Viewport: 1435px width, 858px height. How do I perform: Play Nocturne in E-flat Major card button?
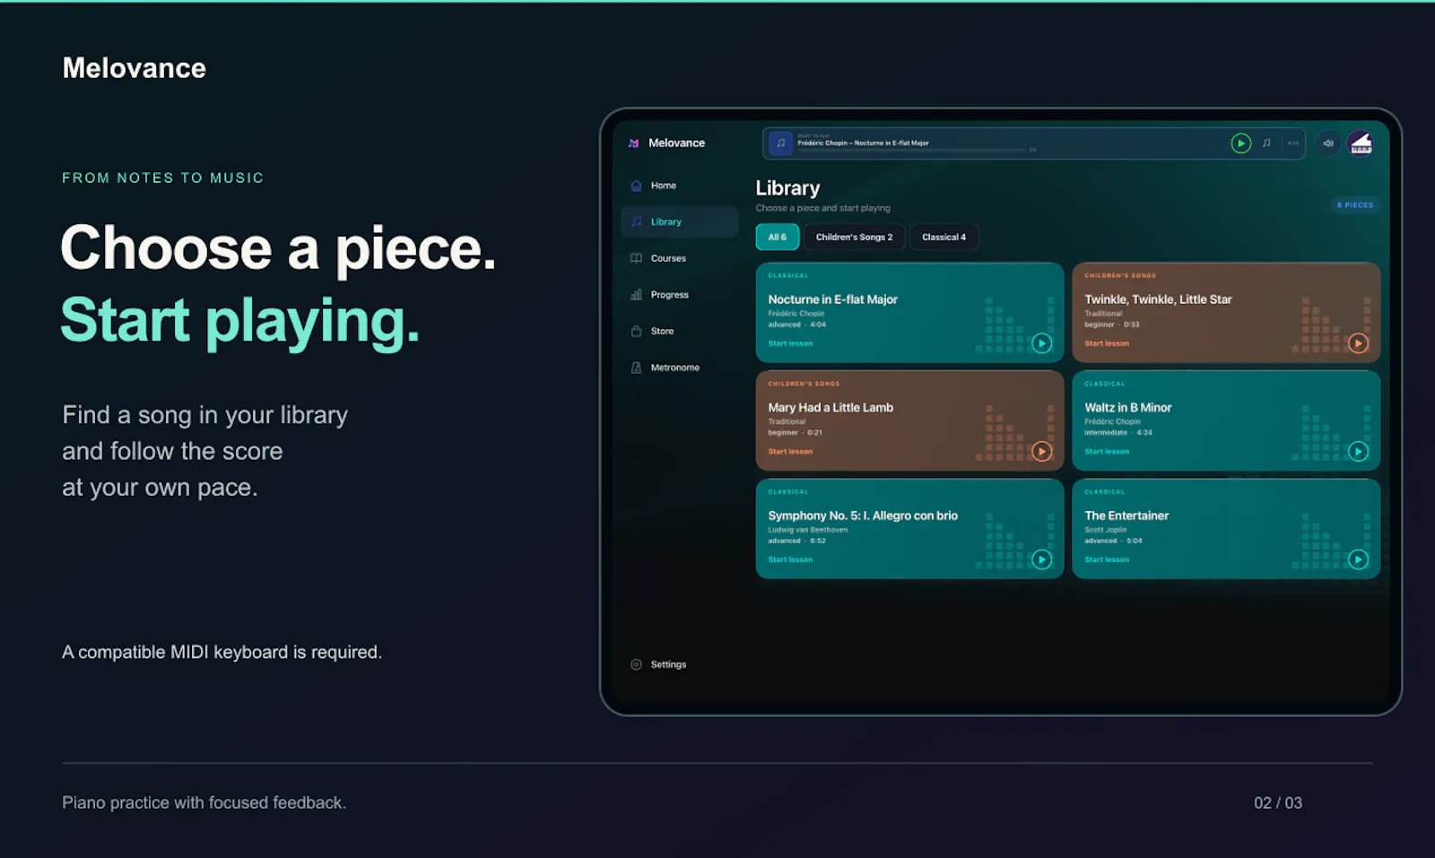point(1041,343)
